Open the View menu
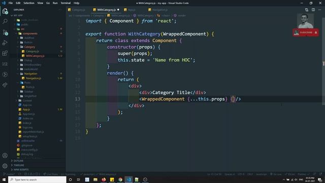 pos(40,3)
